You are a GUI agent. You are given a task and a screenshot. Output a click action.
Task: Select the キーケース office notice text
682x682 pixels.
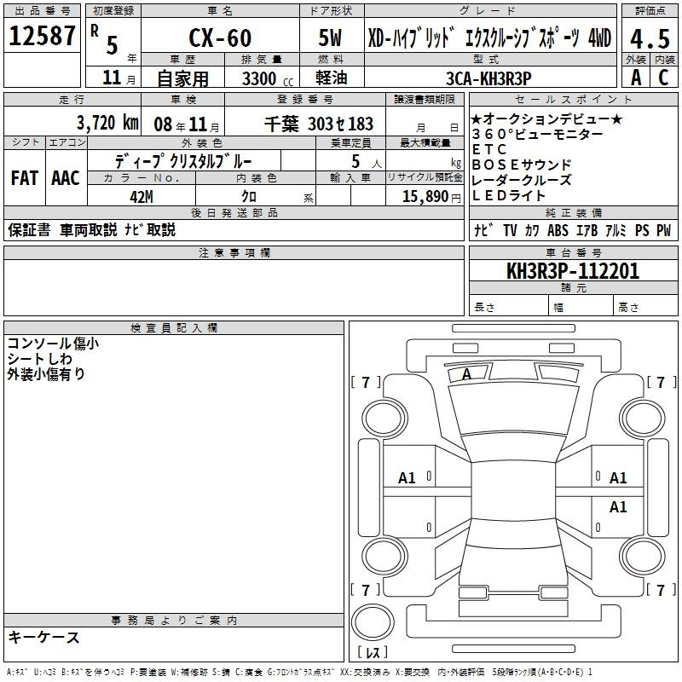[43, 638]
